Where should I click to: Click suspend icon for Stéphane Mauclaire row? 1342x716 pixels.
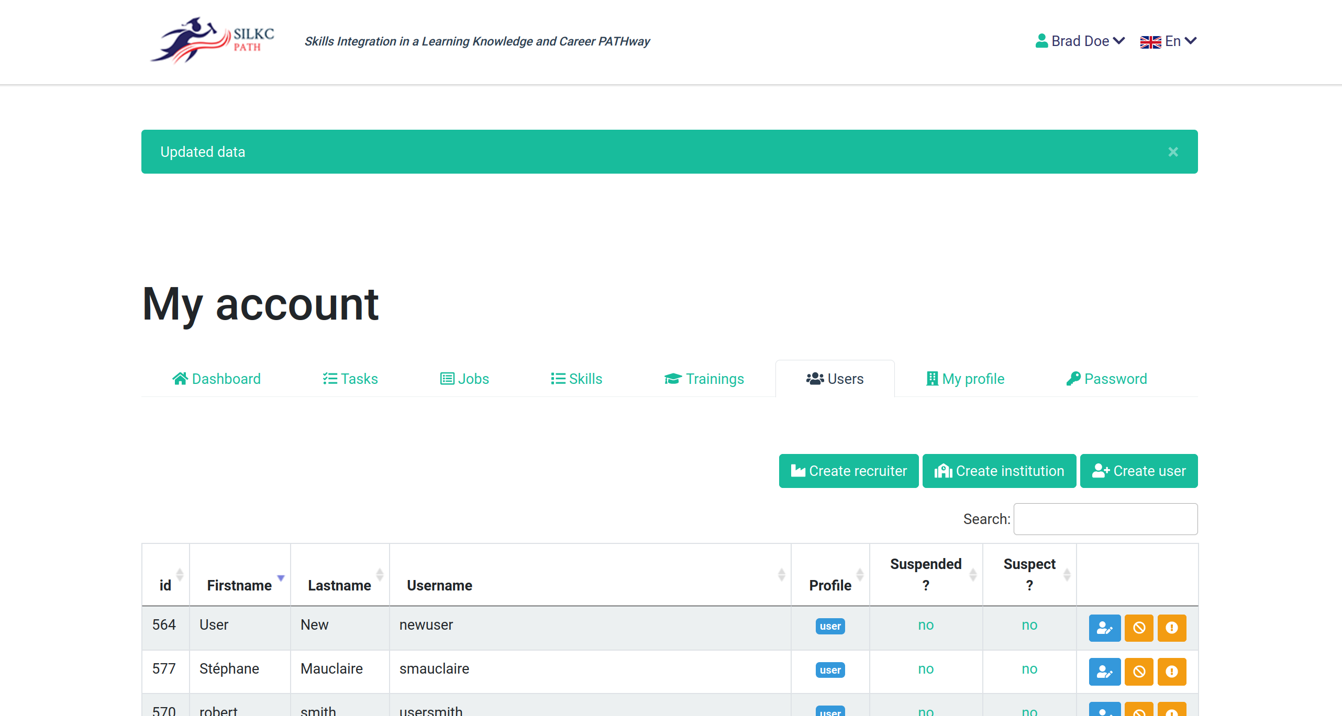tap(1139, 671)
